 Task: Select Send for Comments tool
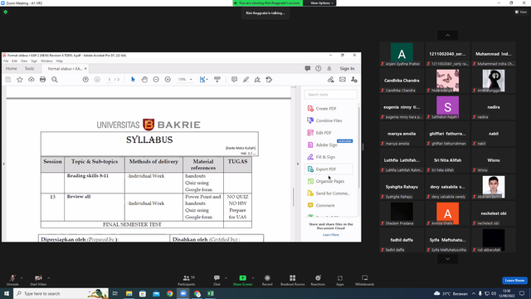(x=329, y=194)
